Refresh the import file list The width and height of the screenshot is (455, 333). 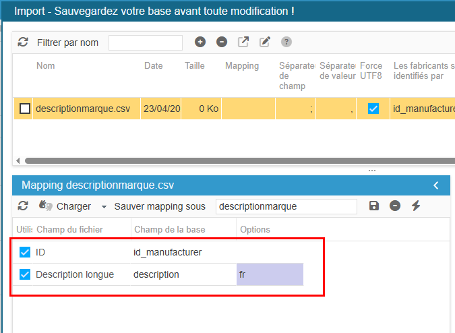[x=23, y=42]
